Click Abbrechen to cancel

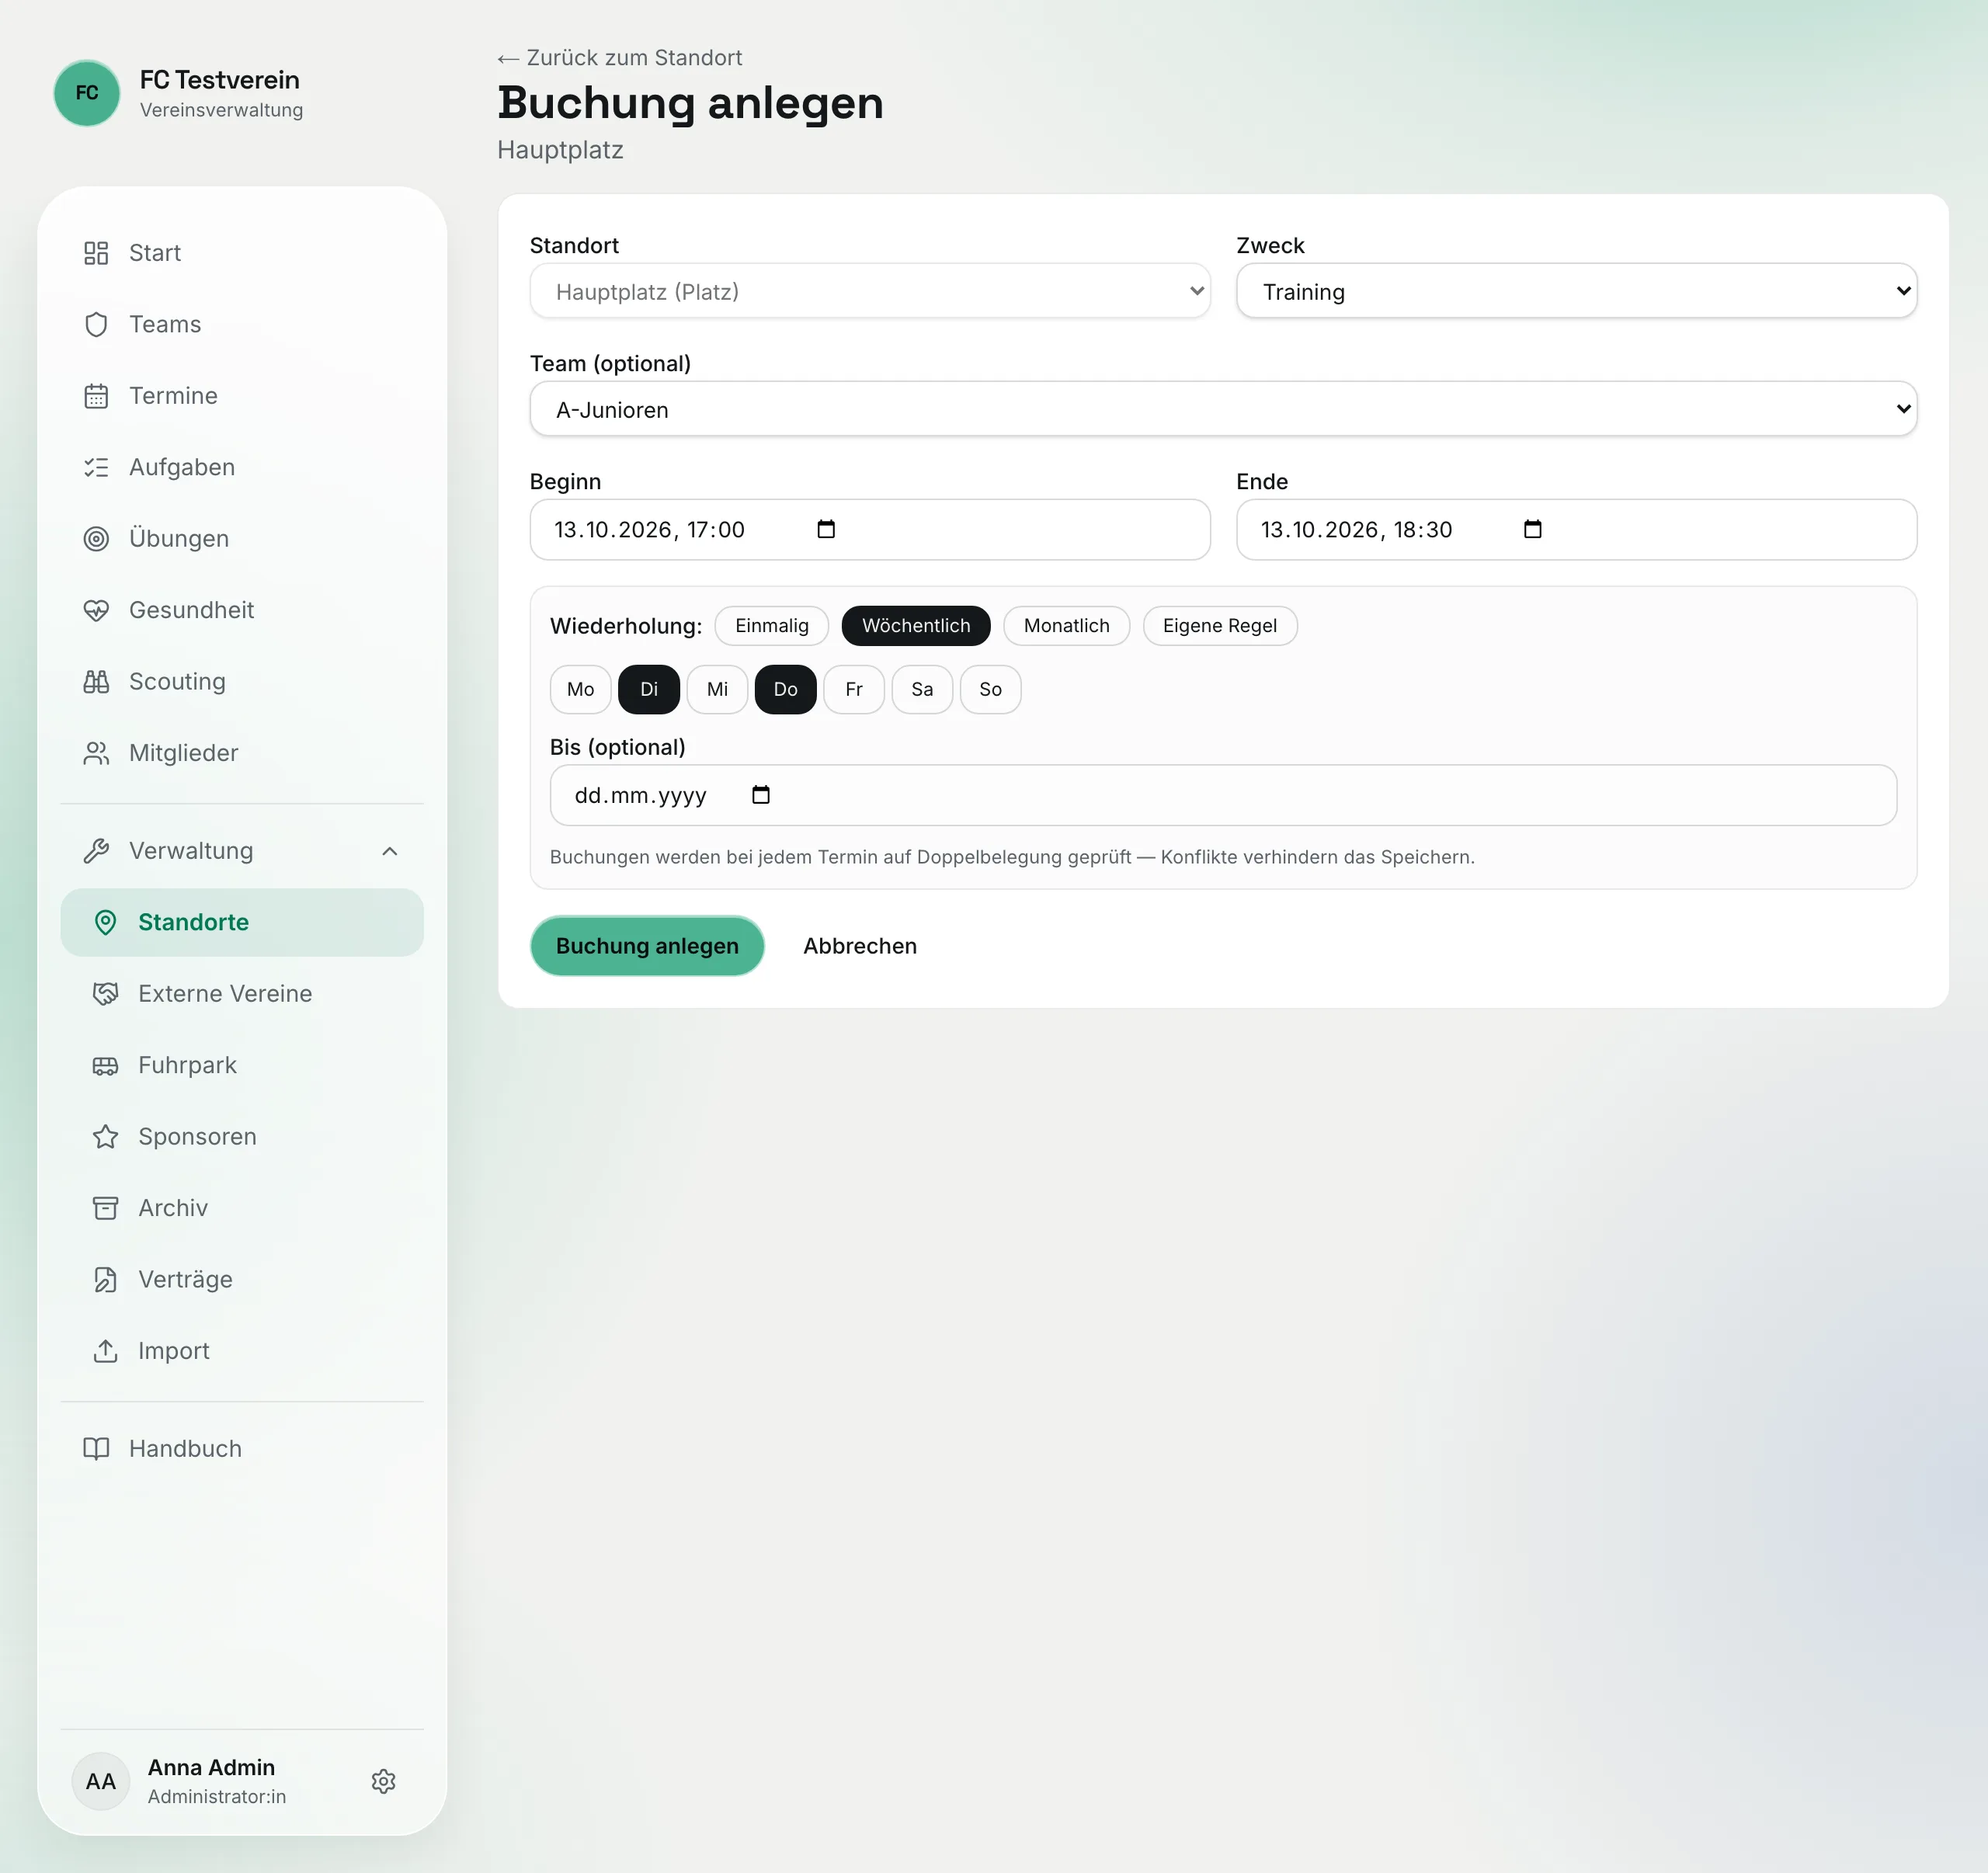point(860,946)
